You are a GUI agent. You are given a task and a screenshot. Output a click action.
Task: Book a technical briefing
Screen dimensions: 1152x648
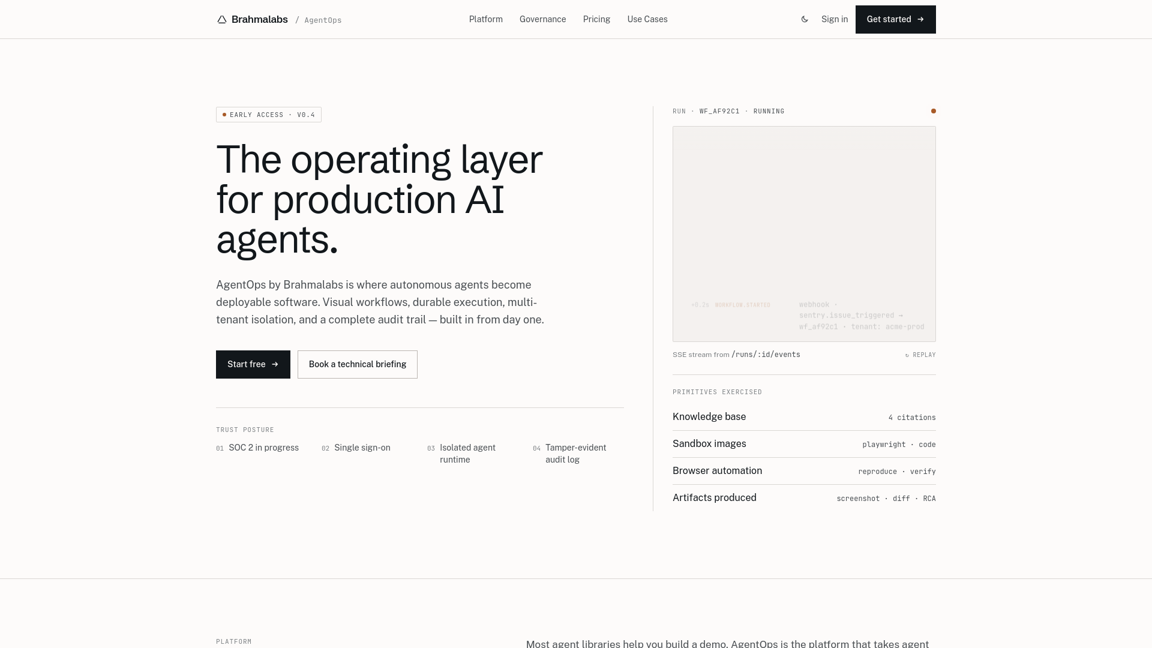point(358,364)
